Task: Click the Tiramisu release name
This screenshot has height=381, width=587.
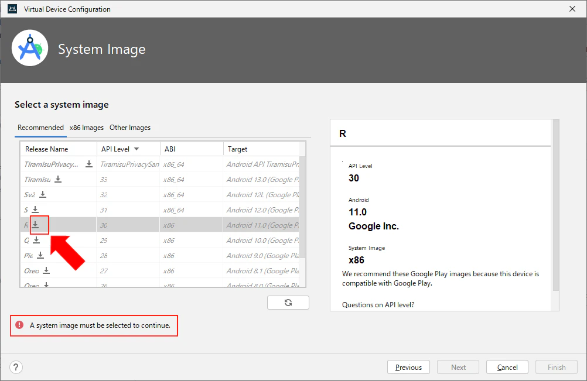Action: (37, 180)
